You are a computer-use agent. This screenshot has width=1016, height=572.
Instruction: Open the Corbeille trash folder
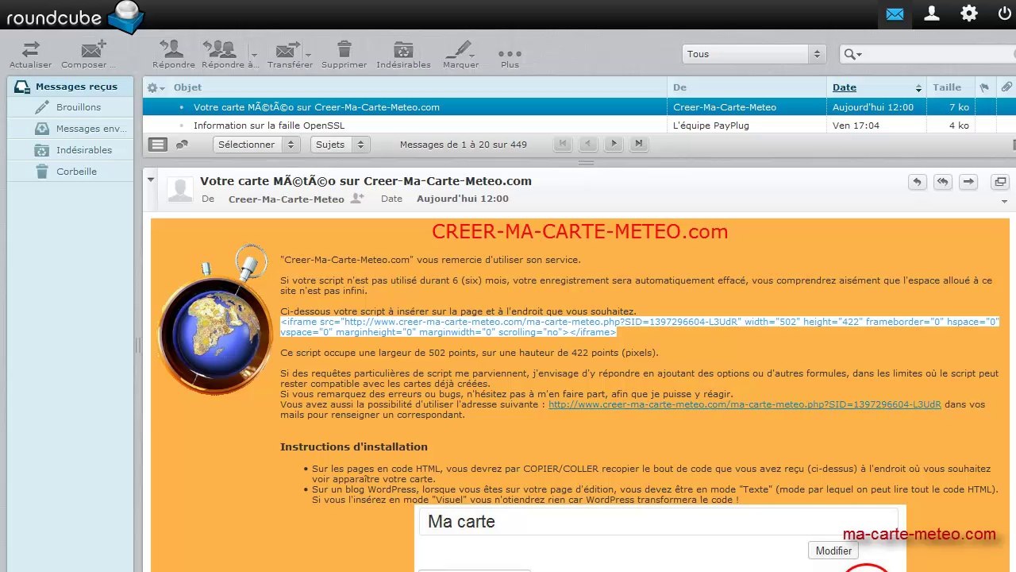[70, 172]
